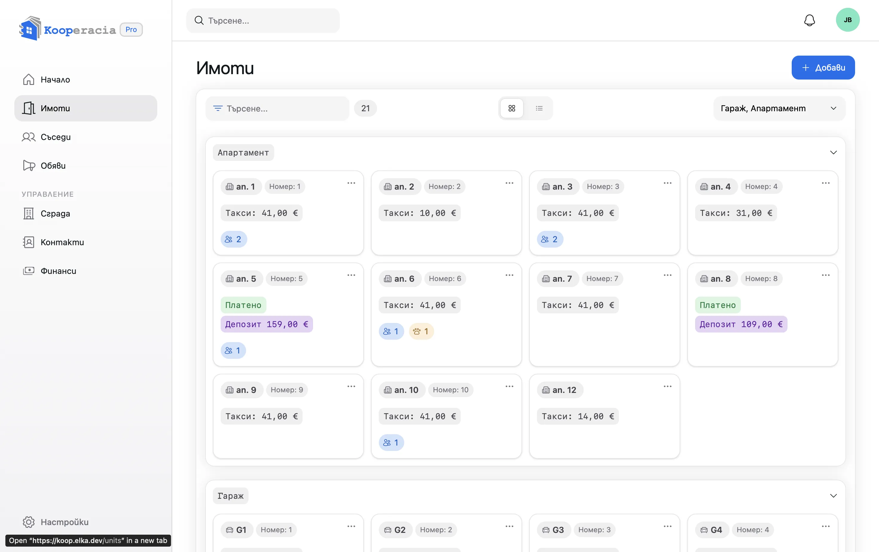The height and width of the screenshot is (552, 879).
Task: Focus the units filter search field
Action: (277, 109)
